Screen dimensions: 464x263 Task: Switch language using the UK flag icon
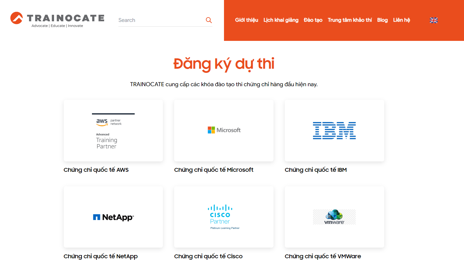coord(433,20)
